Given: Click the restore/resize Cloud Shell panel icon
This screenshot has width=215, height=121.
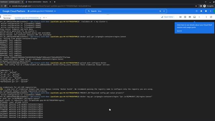Looking at the screenshot, I should click(x=206, y=17).
